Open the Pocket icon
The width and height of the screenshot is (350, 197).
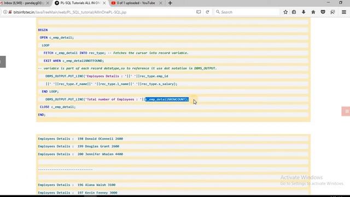tap(323, 12)
